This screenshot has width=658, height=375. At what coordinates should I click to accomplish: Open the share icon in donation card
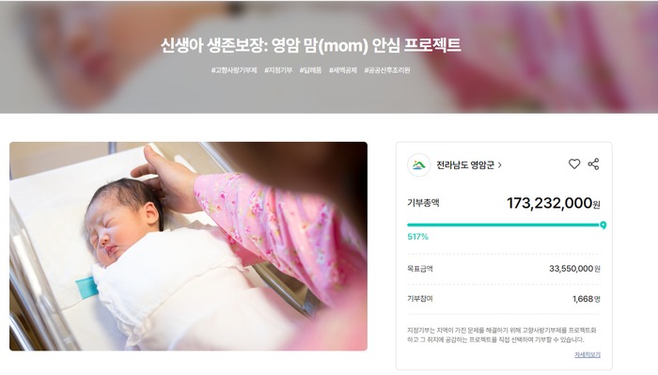click(593, 164)
